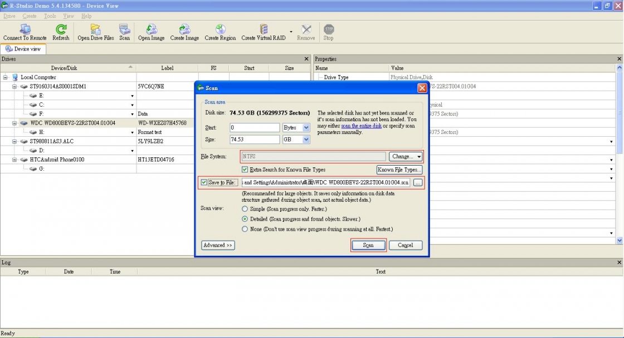Click the Label column header
The width and height of the screenshot is (624, 338).
tap(167, 68)
